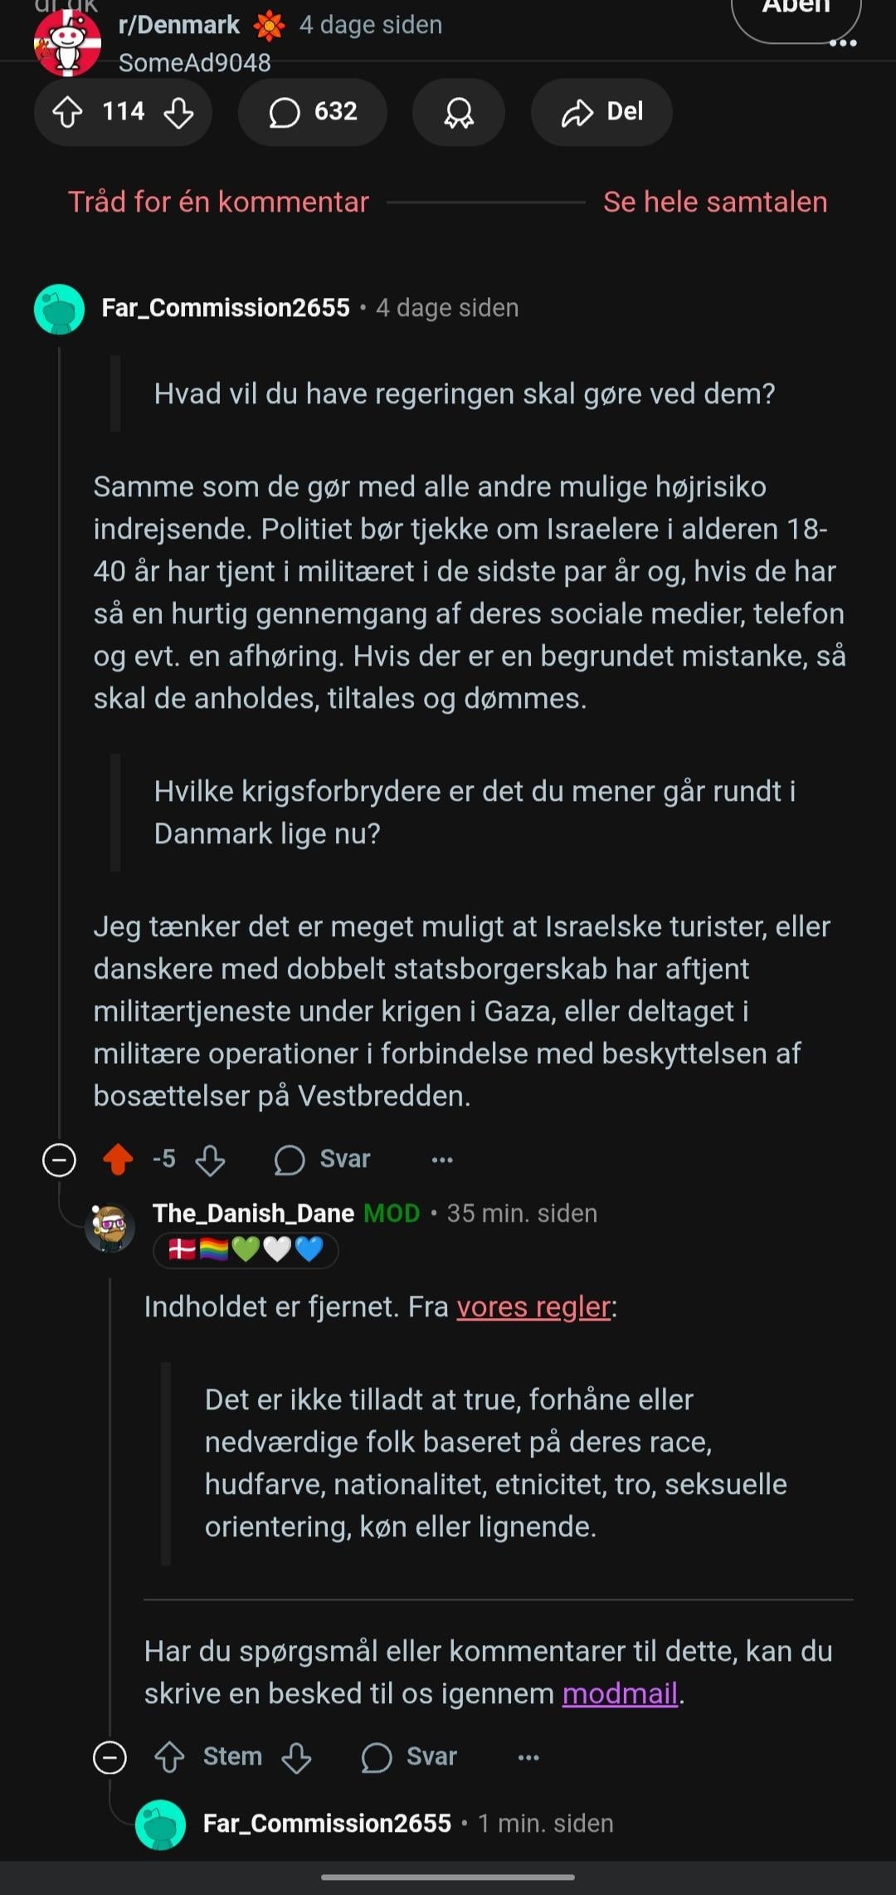Upvote the moderator's removal comment
896x1895 pixels.
[169, 1757]
